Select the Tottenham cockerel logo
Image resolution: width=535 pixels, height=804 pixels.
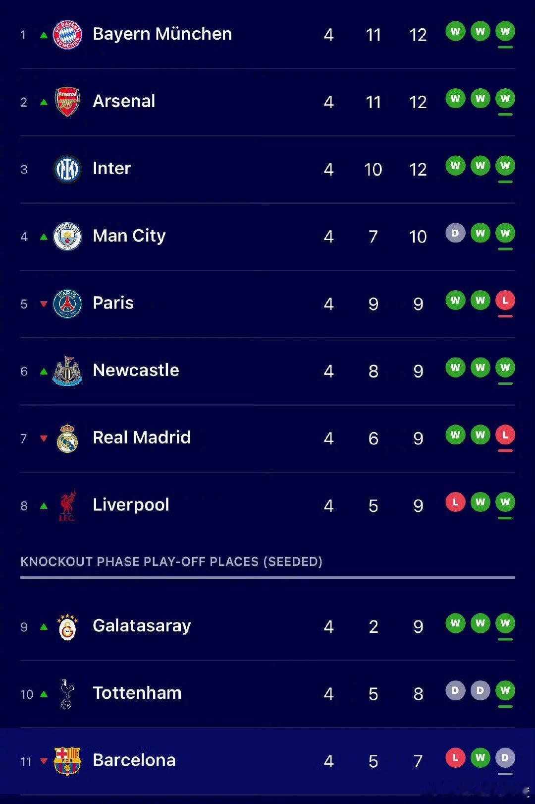click(x=66, y=694)
